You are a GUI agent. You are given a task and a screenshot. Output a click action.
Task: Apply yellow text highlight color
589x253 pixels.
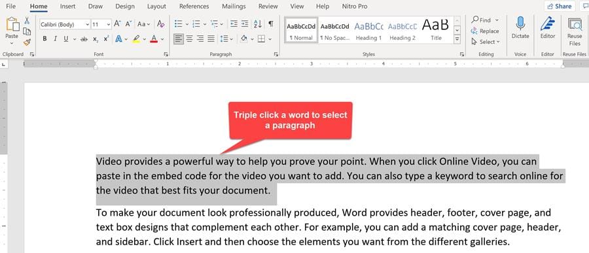pyautogui.click(x=136, y=39)
